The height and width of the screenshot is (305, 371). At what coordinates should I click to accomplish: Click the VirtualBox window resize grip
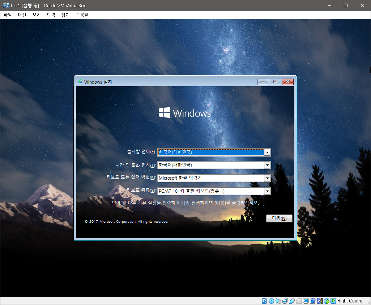pyautogui.click(x=368, y=302)
